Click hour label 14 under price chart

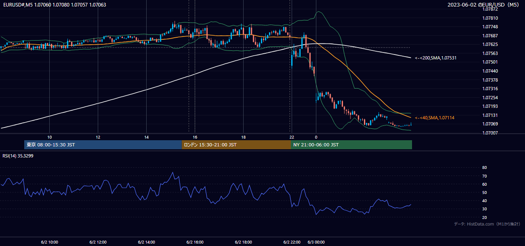pos(146,137)
